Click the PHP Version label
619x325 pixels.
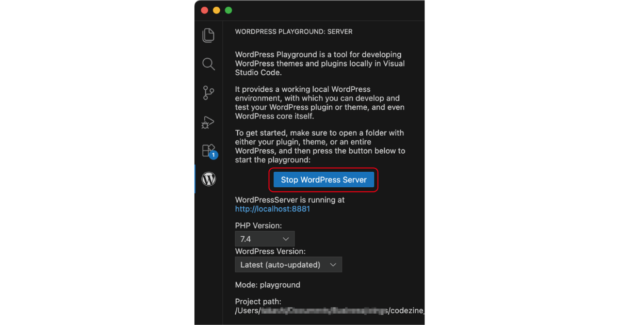[258, 226]
